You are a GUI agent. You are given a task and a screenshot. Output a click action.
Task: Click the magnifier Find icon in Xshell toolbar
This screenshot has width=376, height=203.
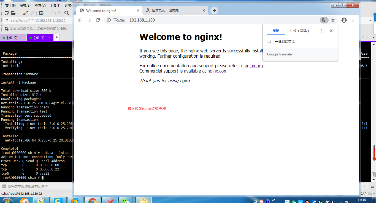(66, 13)
